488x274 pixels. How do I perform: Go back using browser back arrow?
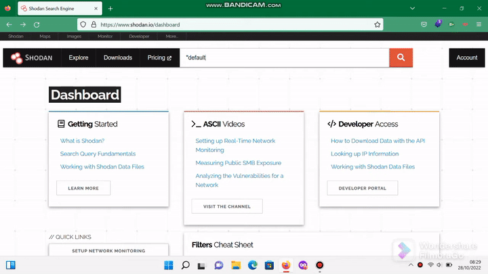(9, 24)
